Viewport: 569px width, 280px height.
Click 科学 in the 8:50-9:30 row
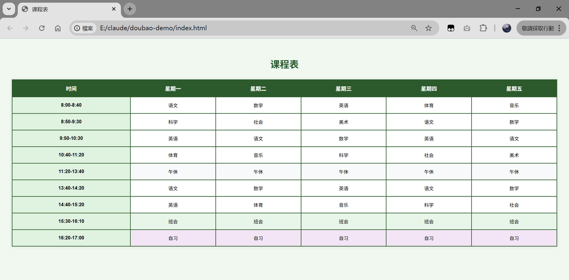[173, 122]
